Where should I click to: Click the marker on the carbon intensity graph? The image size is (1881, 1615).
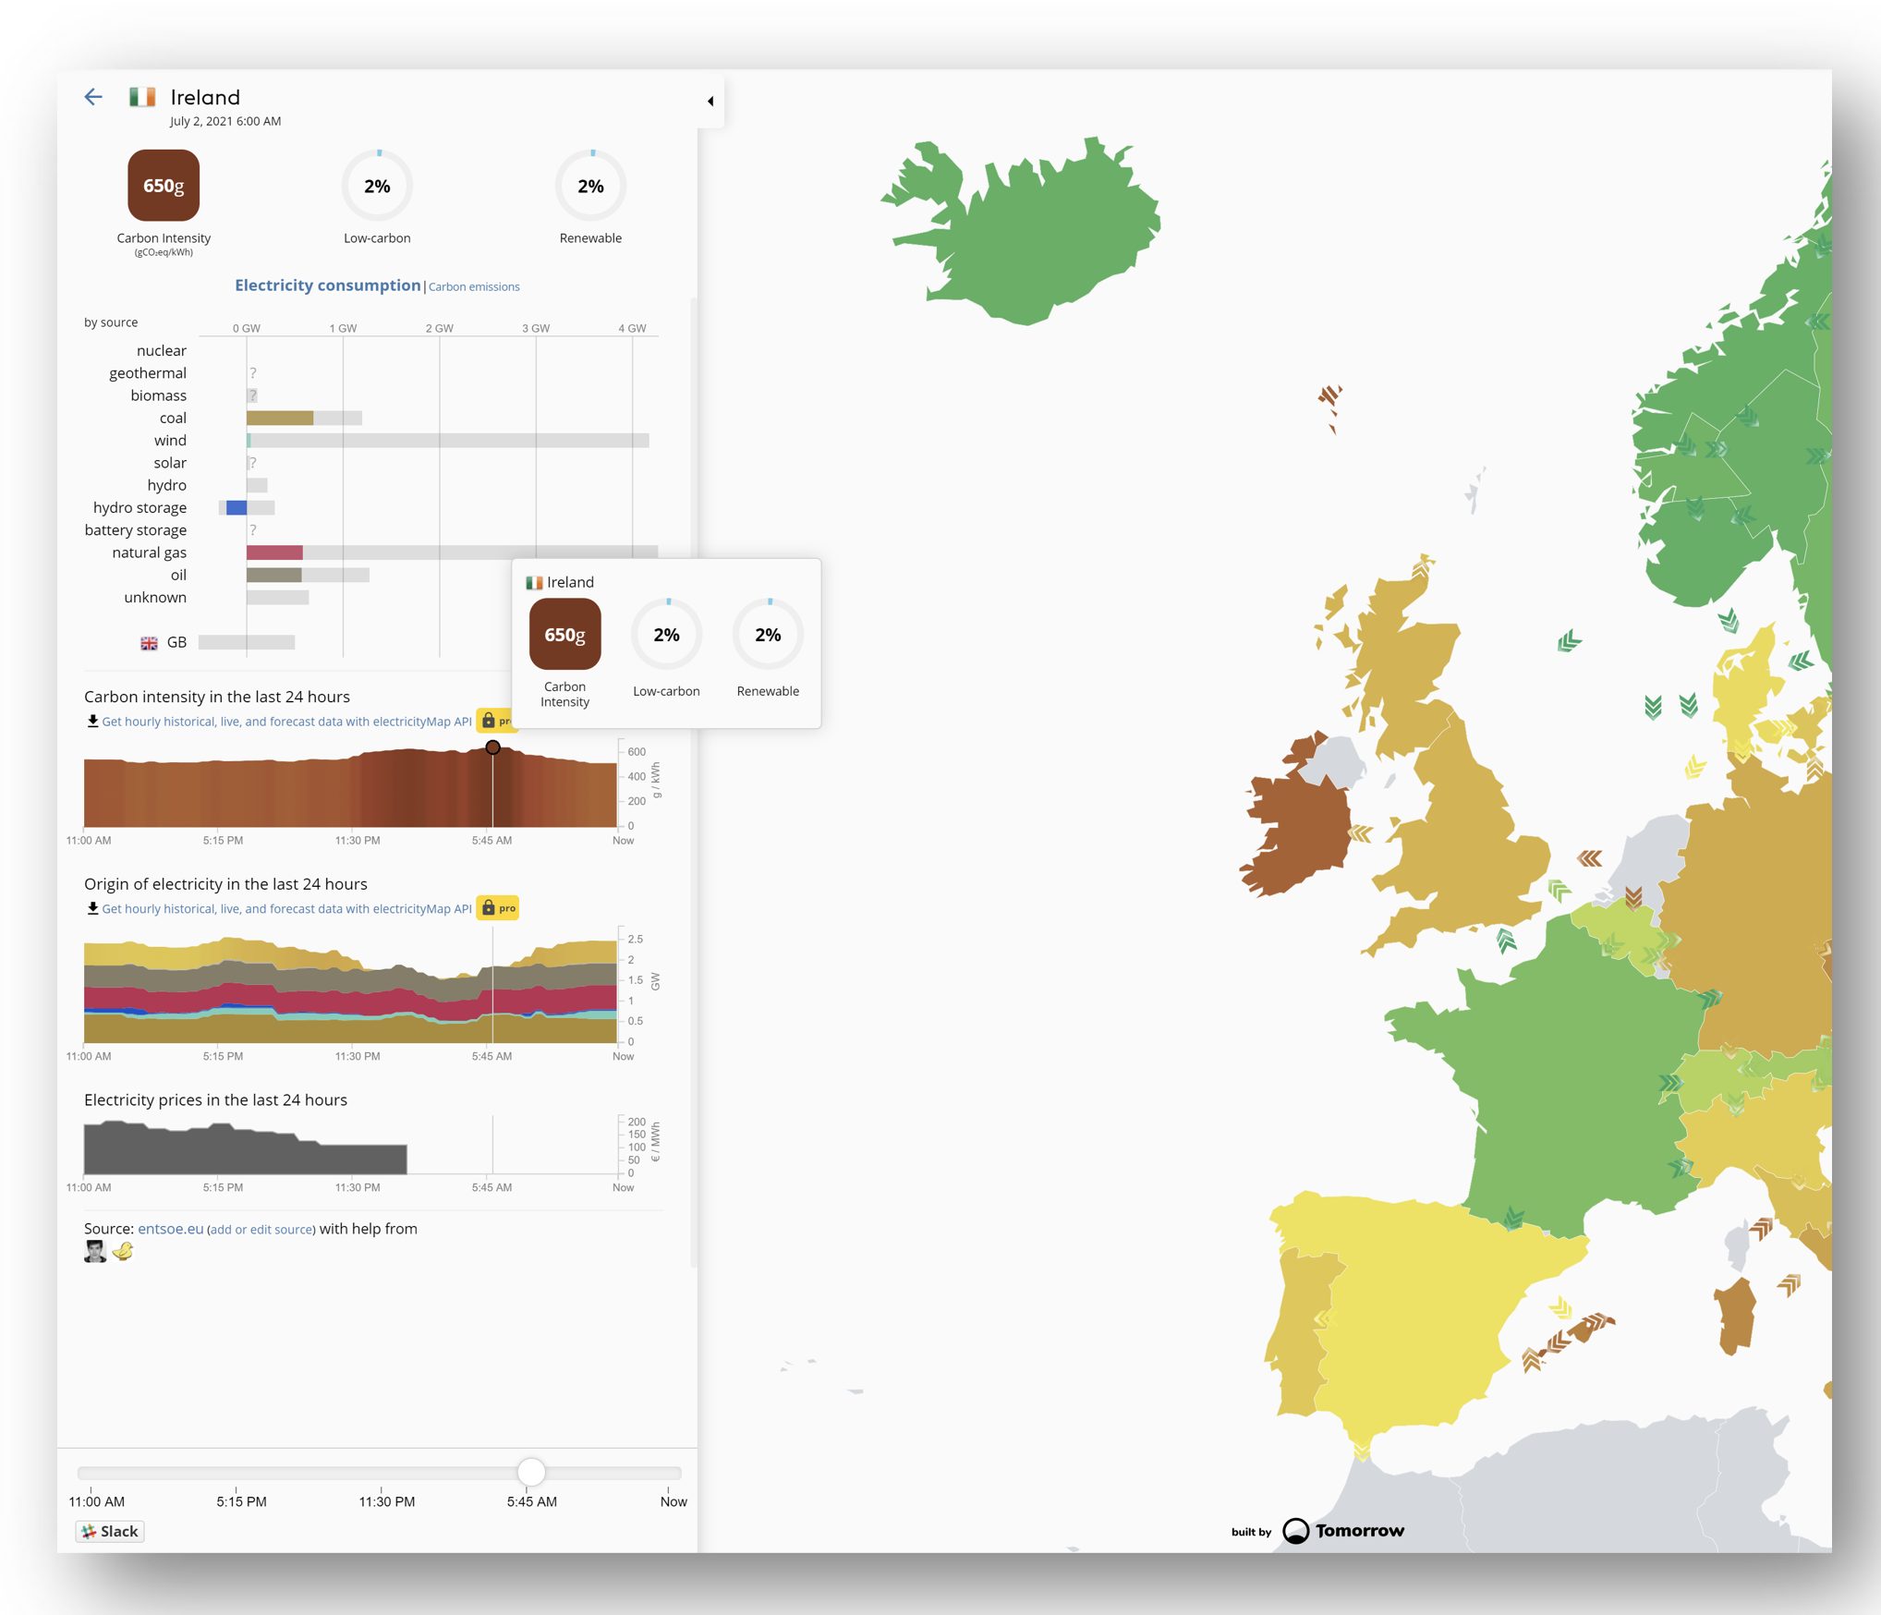pyautogui.click(x=493, y=747)
